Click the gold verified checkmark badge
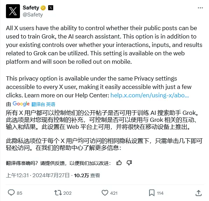This screenshot has height=201, width=209. pyautogui.click(x=43, y=8)
